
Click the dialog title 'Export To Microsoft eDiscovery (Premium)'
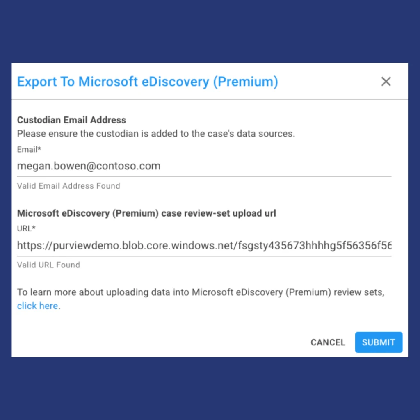(148, 82)
